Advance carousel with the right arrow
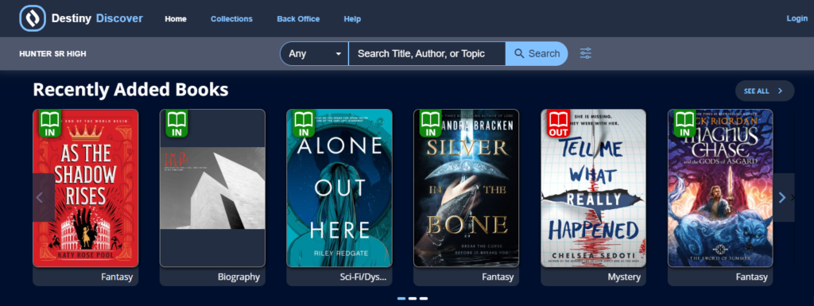 coord(782,197)
